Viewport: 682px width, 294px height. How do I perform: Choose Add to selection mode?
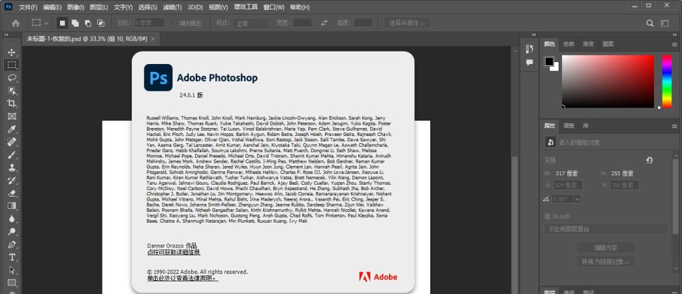point(75,23)
